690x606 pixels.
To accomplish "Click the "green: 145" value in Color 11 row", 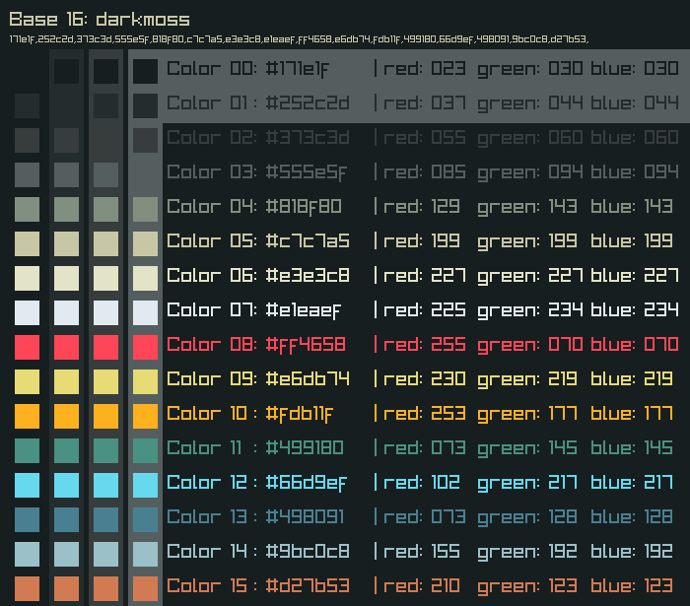I will 529,448.
